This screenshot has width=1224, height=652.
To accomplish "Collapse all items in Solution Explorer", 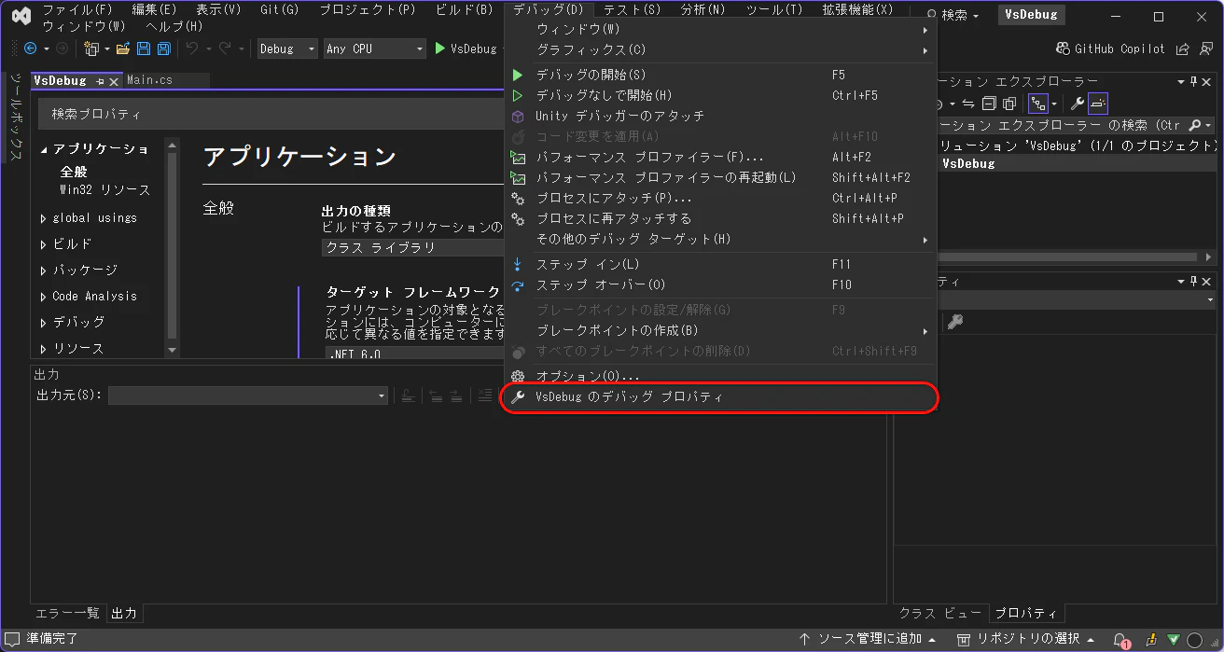I will tap(989, 104).
